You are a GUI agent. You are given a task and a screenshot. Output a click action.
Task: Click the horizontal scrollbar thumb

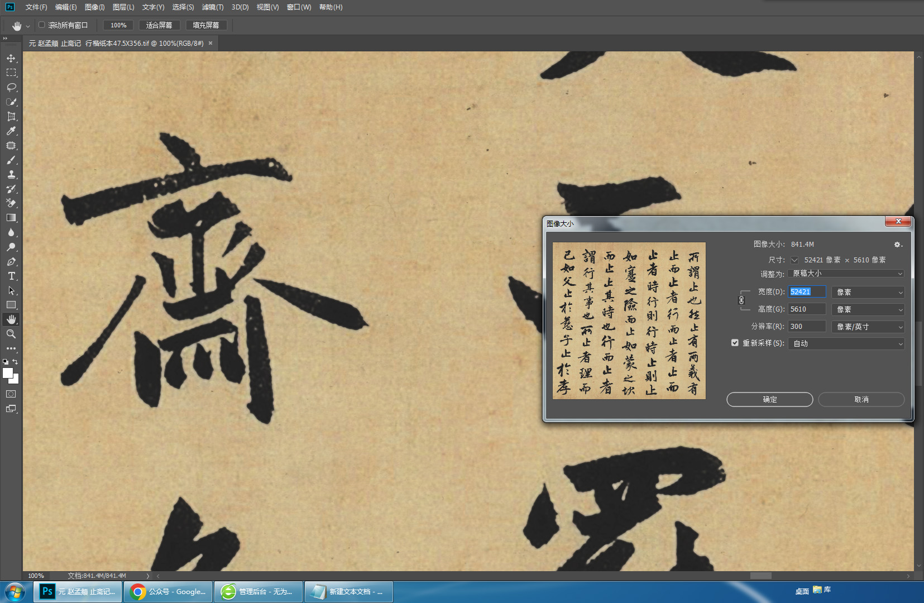tap(760, 576)
